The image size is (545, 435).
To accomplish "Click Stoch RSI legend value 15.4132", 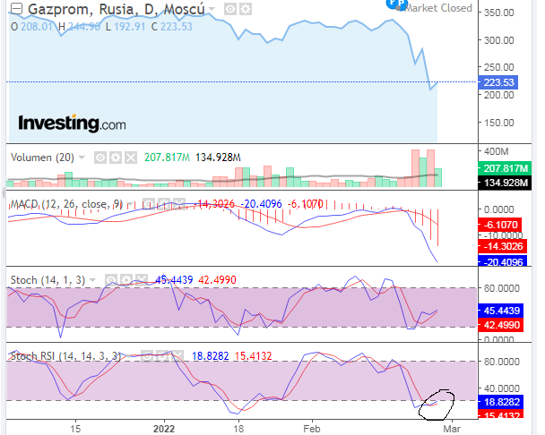I will (253, 356).
